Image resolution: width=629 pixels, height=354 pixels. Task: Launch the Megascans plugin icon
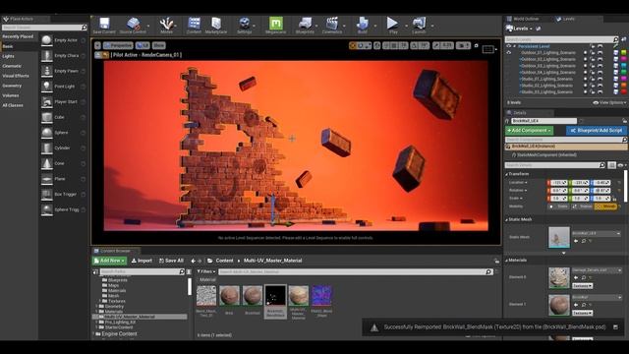[x=276, y=24]
